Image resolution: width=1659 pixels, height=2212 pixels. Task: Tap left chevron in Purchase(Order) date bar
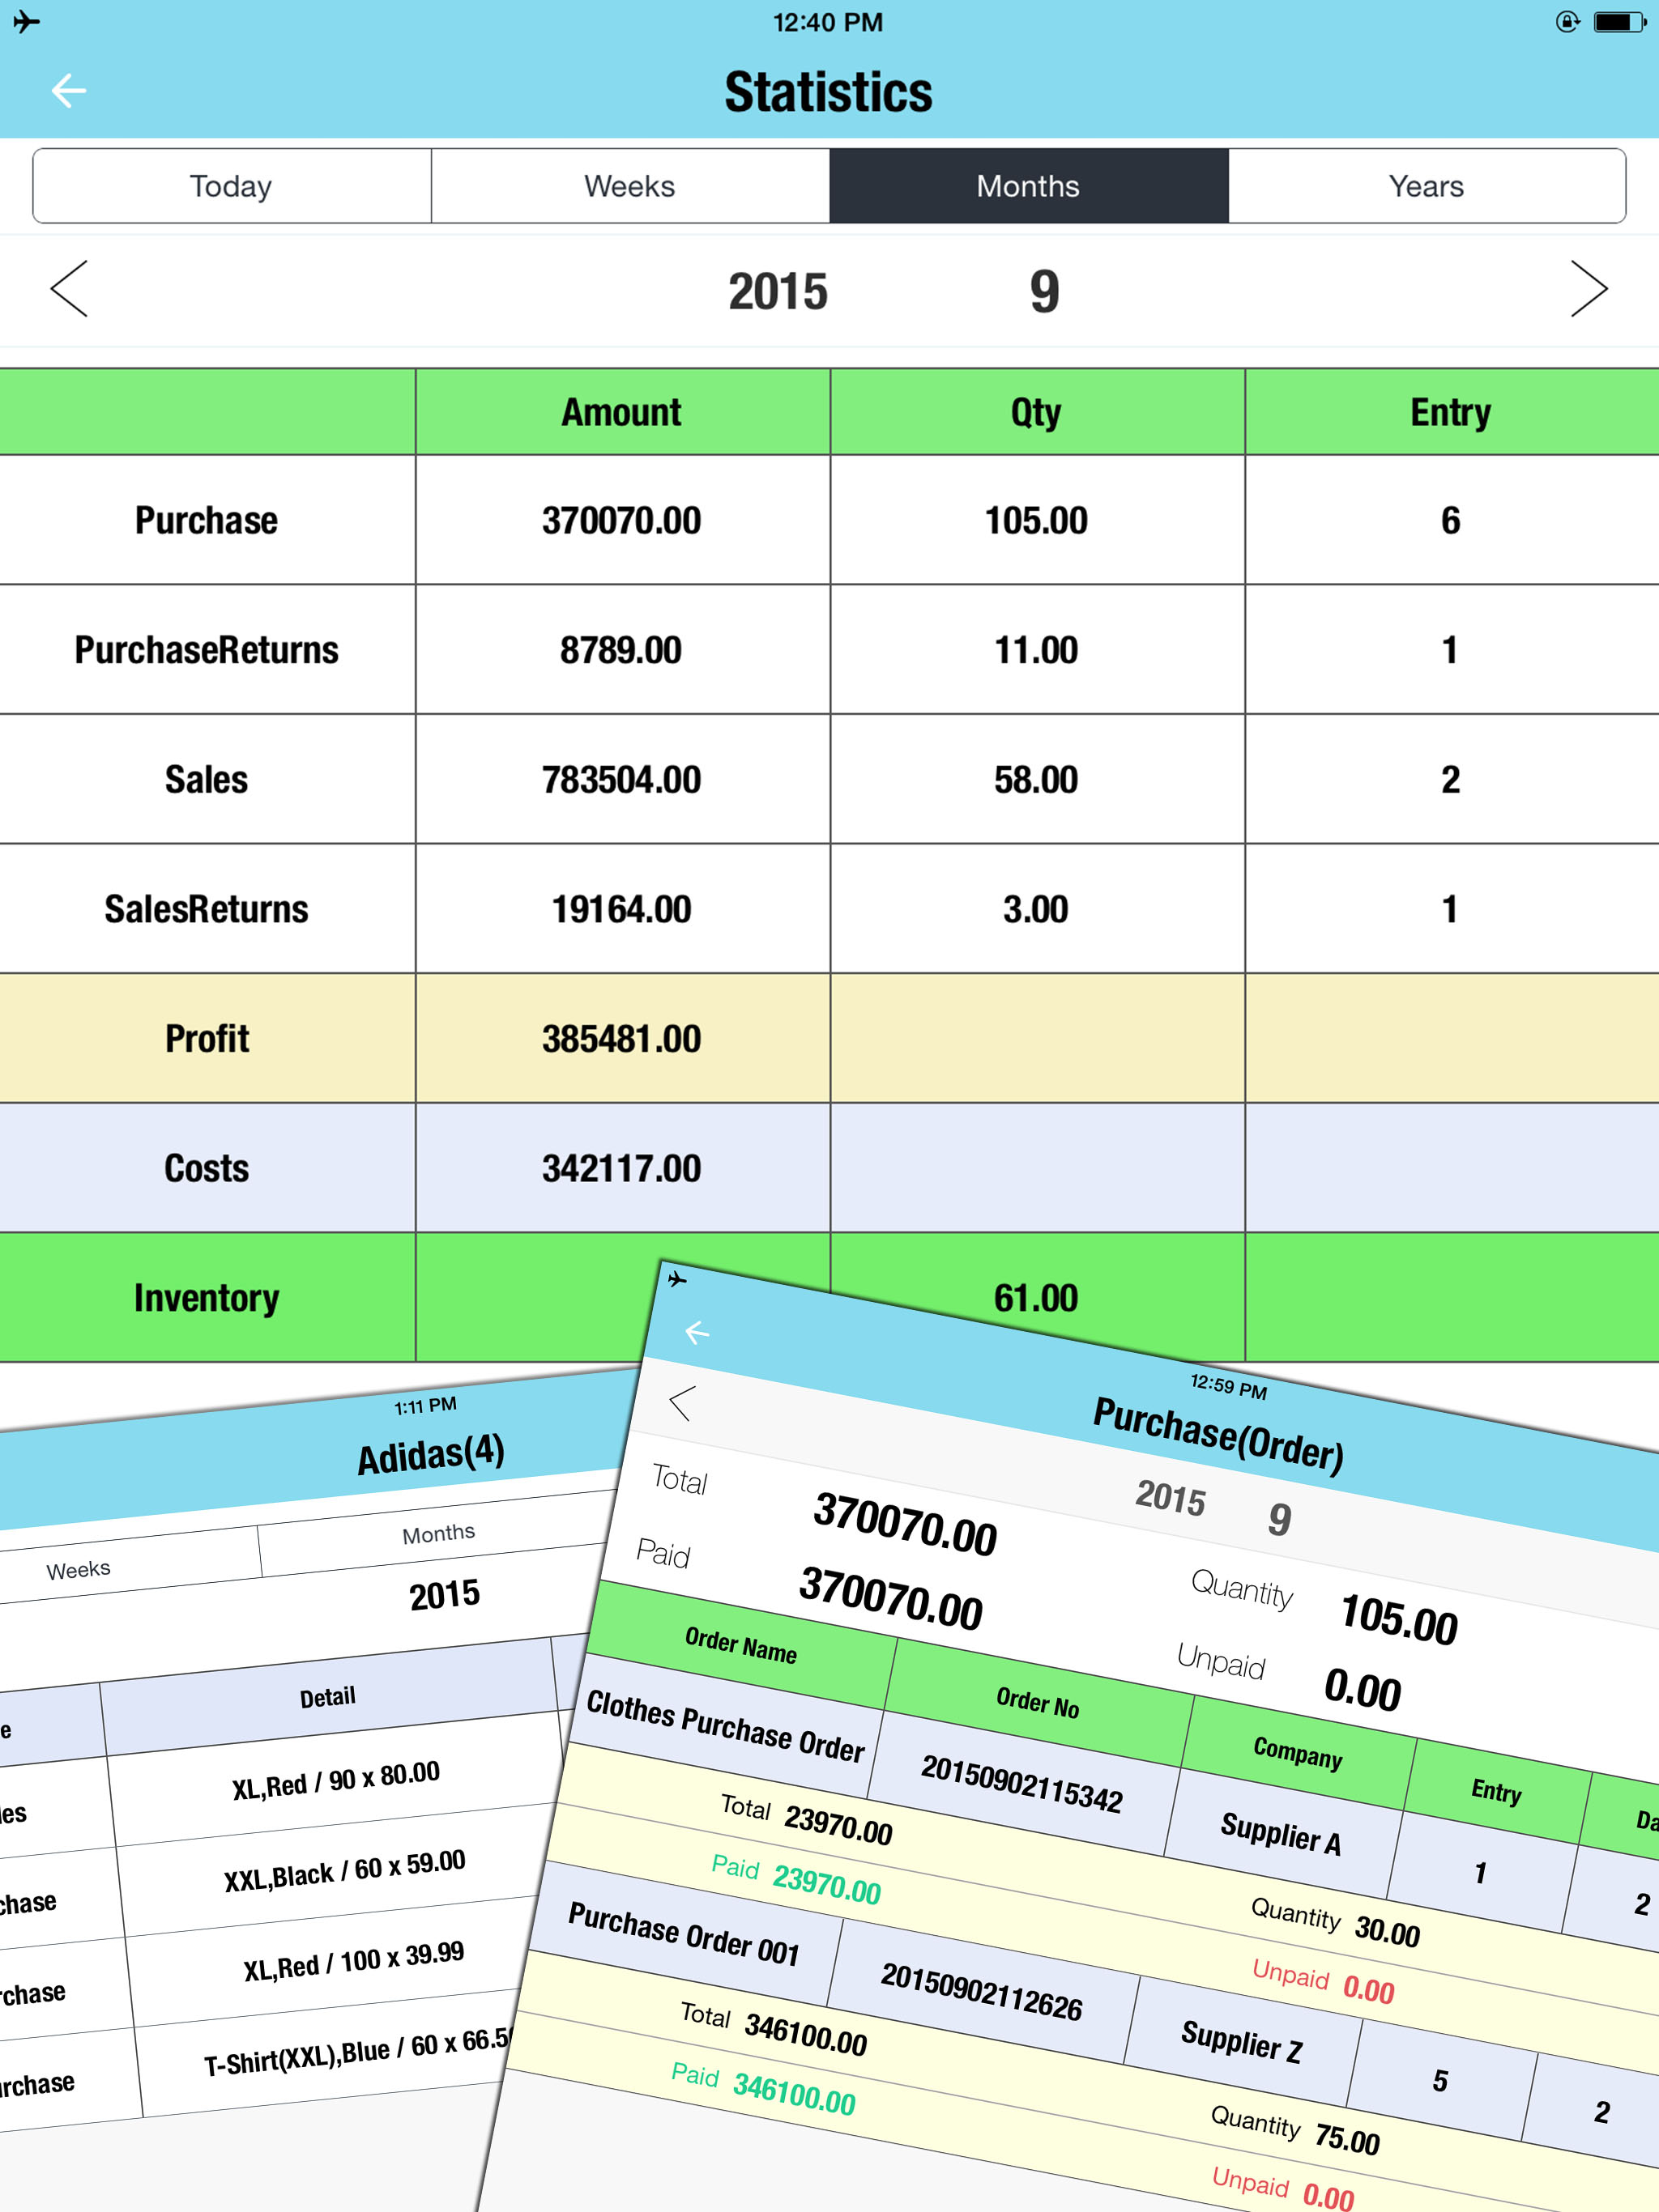coord(681,1403)
